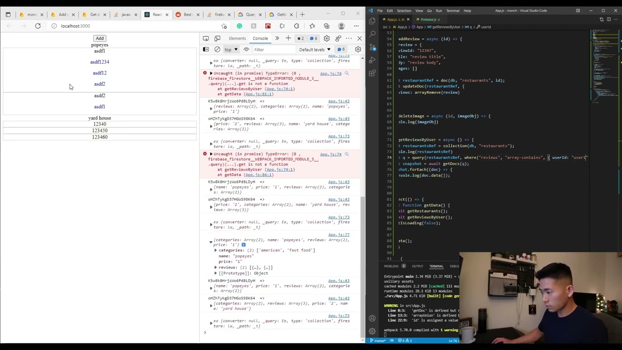
Task: Open the browser Collections icon
Action: click(327, 26)
